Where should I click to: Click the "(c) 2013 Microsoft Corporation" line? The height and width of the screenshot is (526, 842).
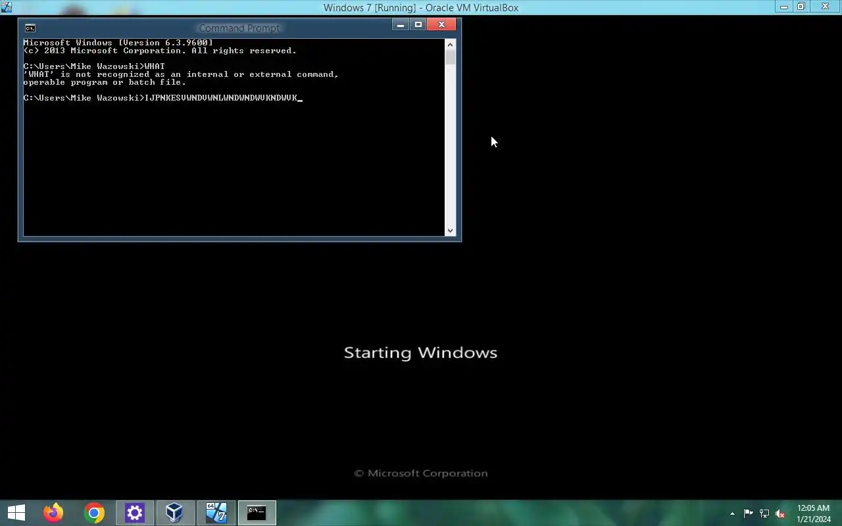coord(160,51)
